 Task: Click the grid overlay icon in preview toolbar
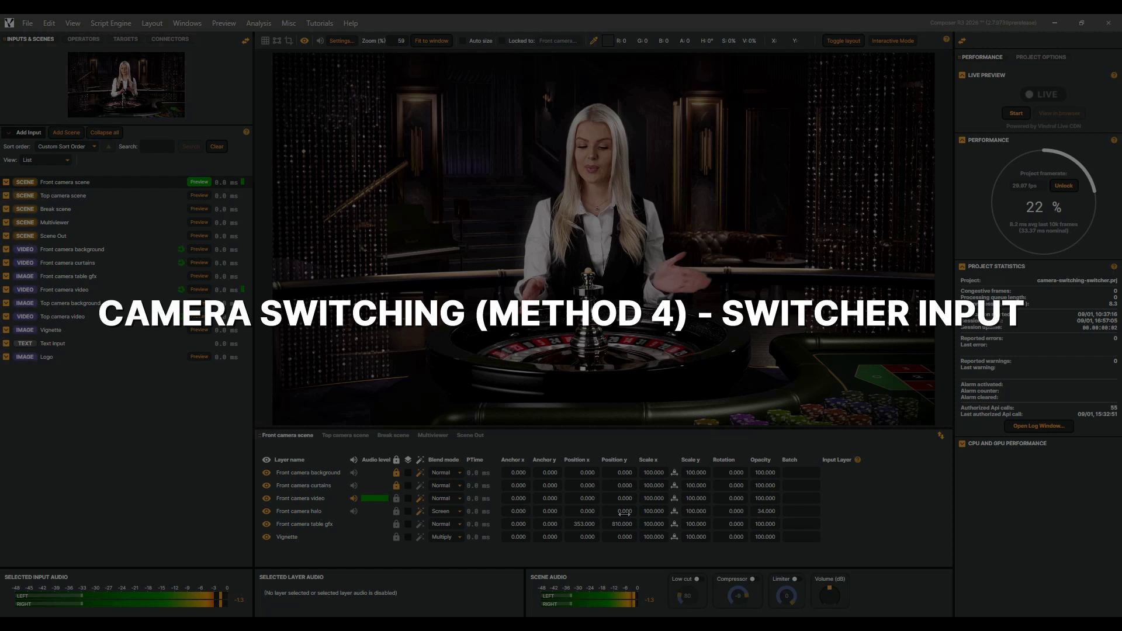tap(265, 41)
